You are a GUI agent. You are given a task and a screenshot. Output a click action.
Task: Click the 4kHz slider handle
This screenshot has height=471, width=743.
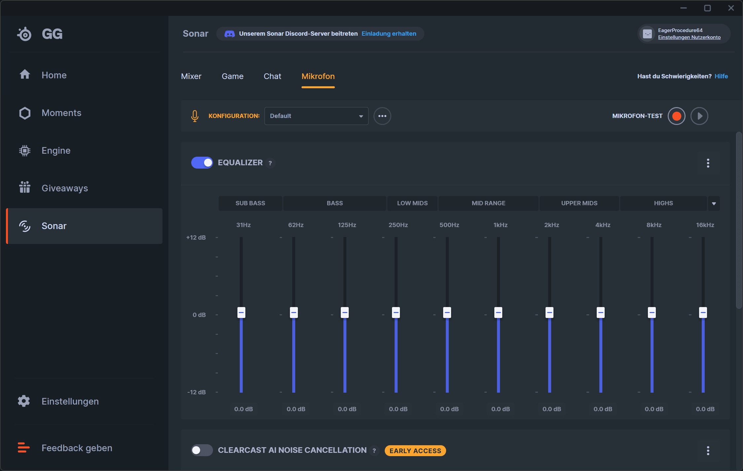point(601,312)
